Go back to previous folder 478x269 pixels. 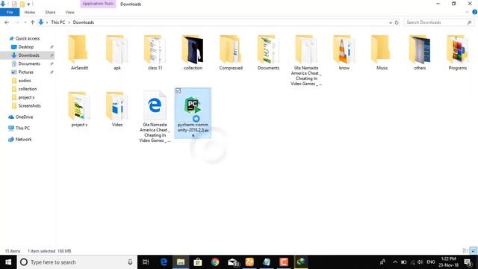7,22
